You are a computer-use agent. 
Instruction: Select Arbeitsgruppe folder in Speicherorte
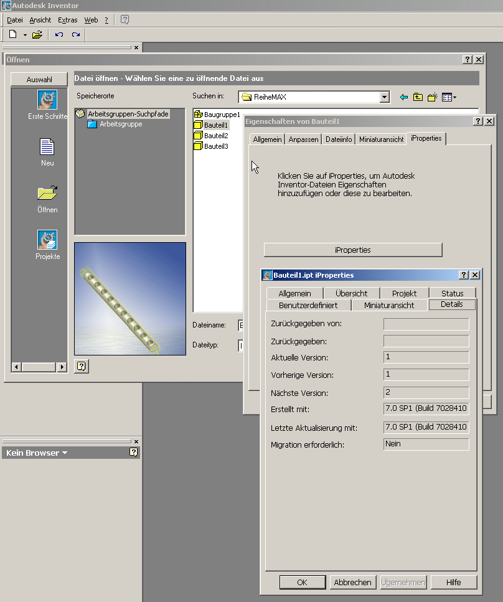(x=121, y=124)
